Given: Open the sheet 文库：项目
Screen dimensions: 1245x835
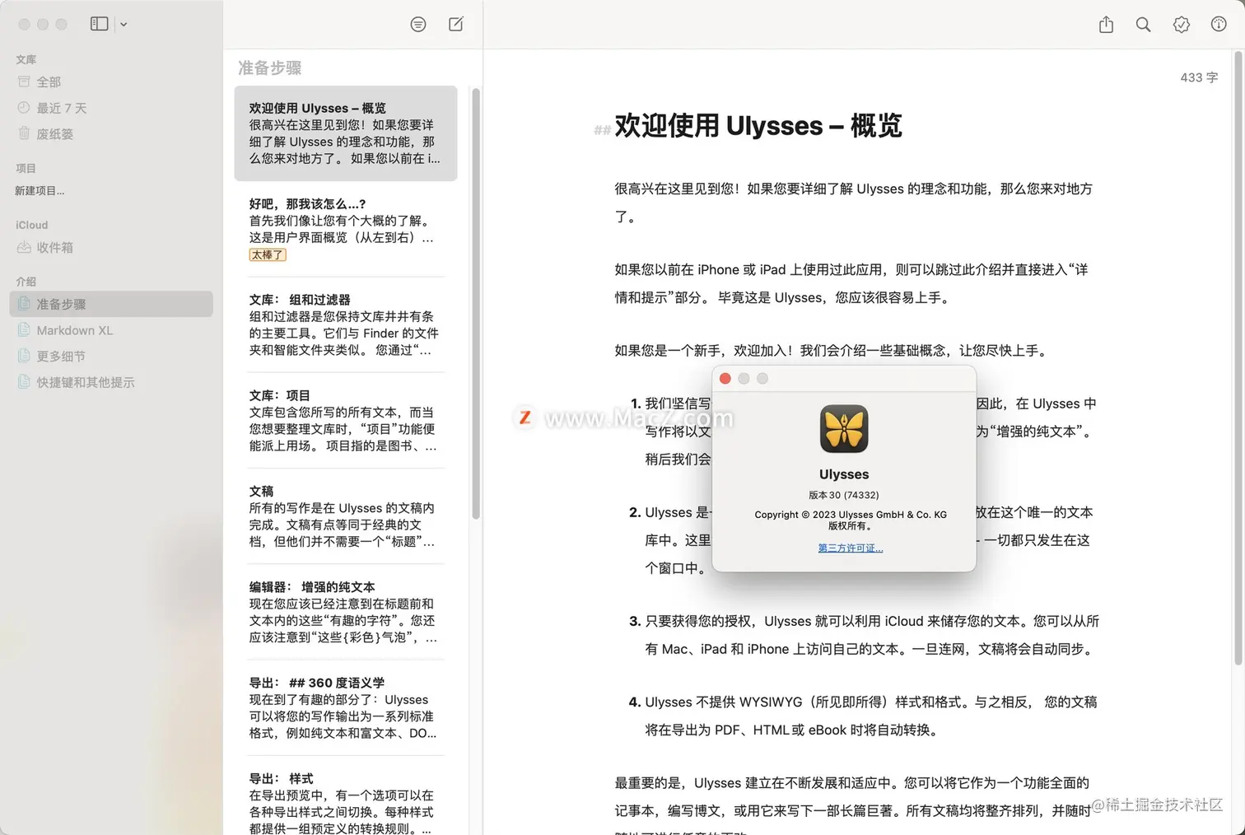Looking at the screenshot, I should pyautogui.click(x=346, y=421).
